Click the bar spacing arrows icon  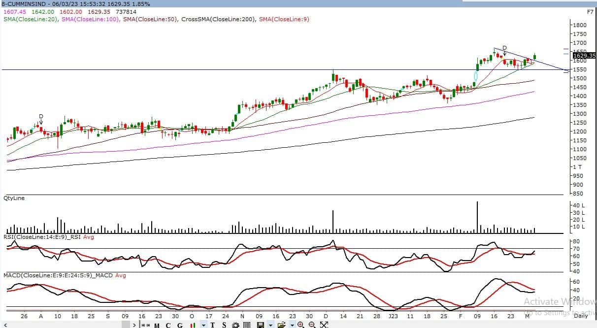pyautogui.click(x=145, y=325)
